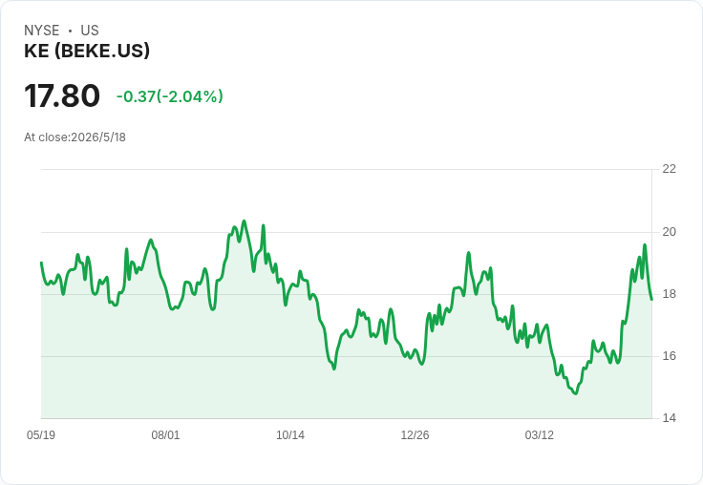Click the 10/14 date axis label
The image size is (703, 485).
tap(290, 434)
